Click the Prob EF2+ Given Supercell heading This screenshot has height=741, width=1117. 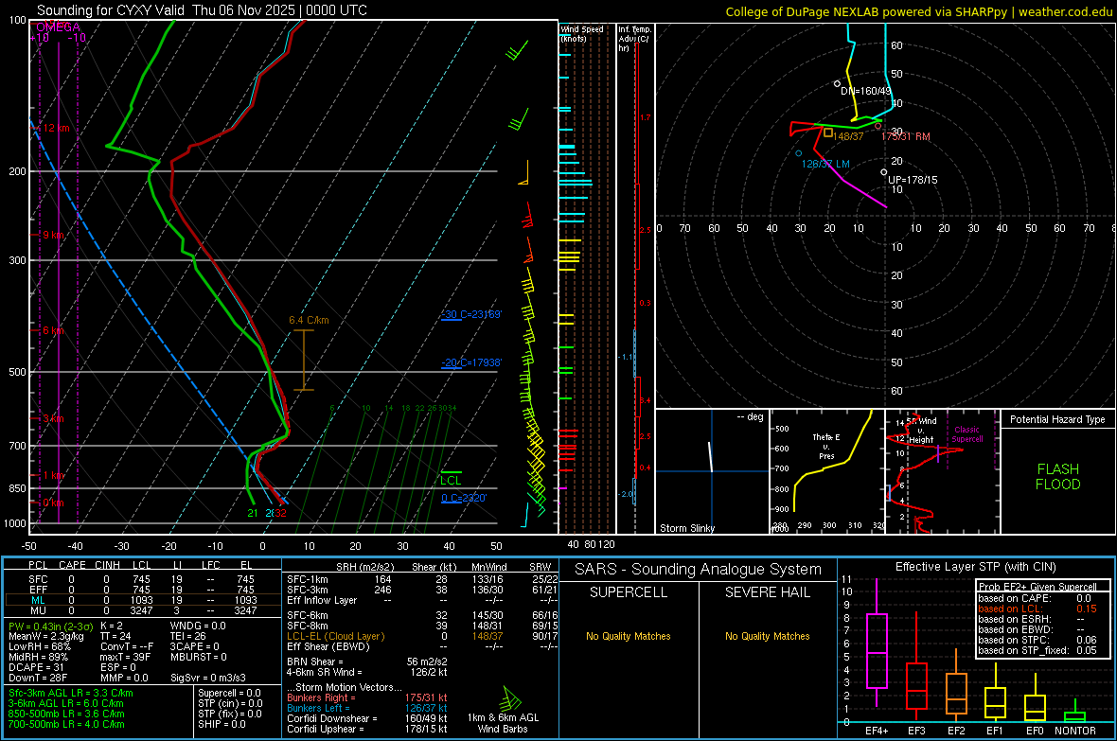tap(1037, 587)
